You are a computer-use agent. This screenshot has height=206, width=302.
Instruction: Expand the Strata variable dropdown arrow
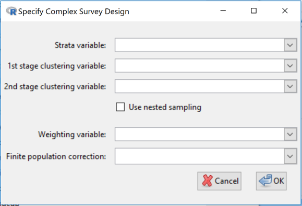(x=290, y=45)
